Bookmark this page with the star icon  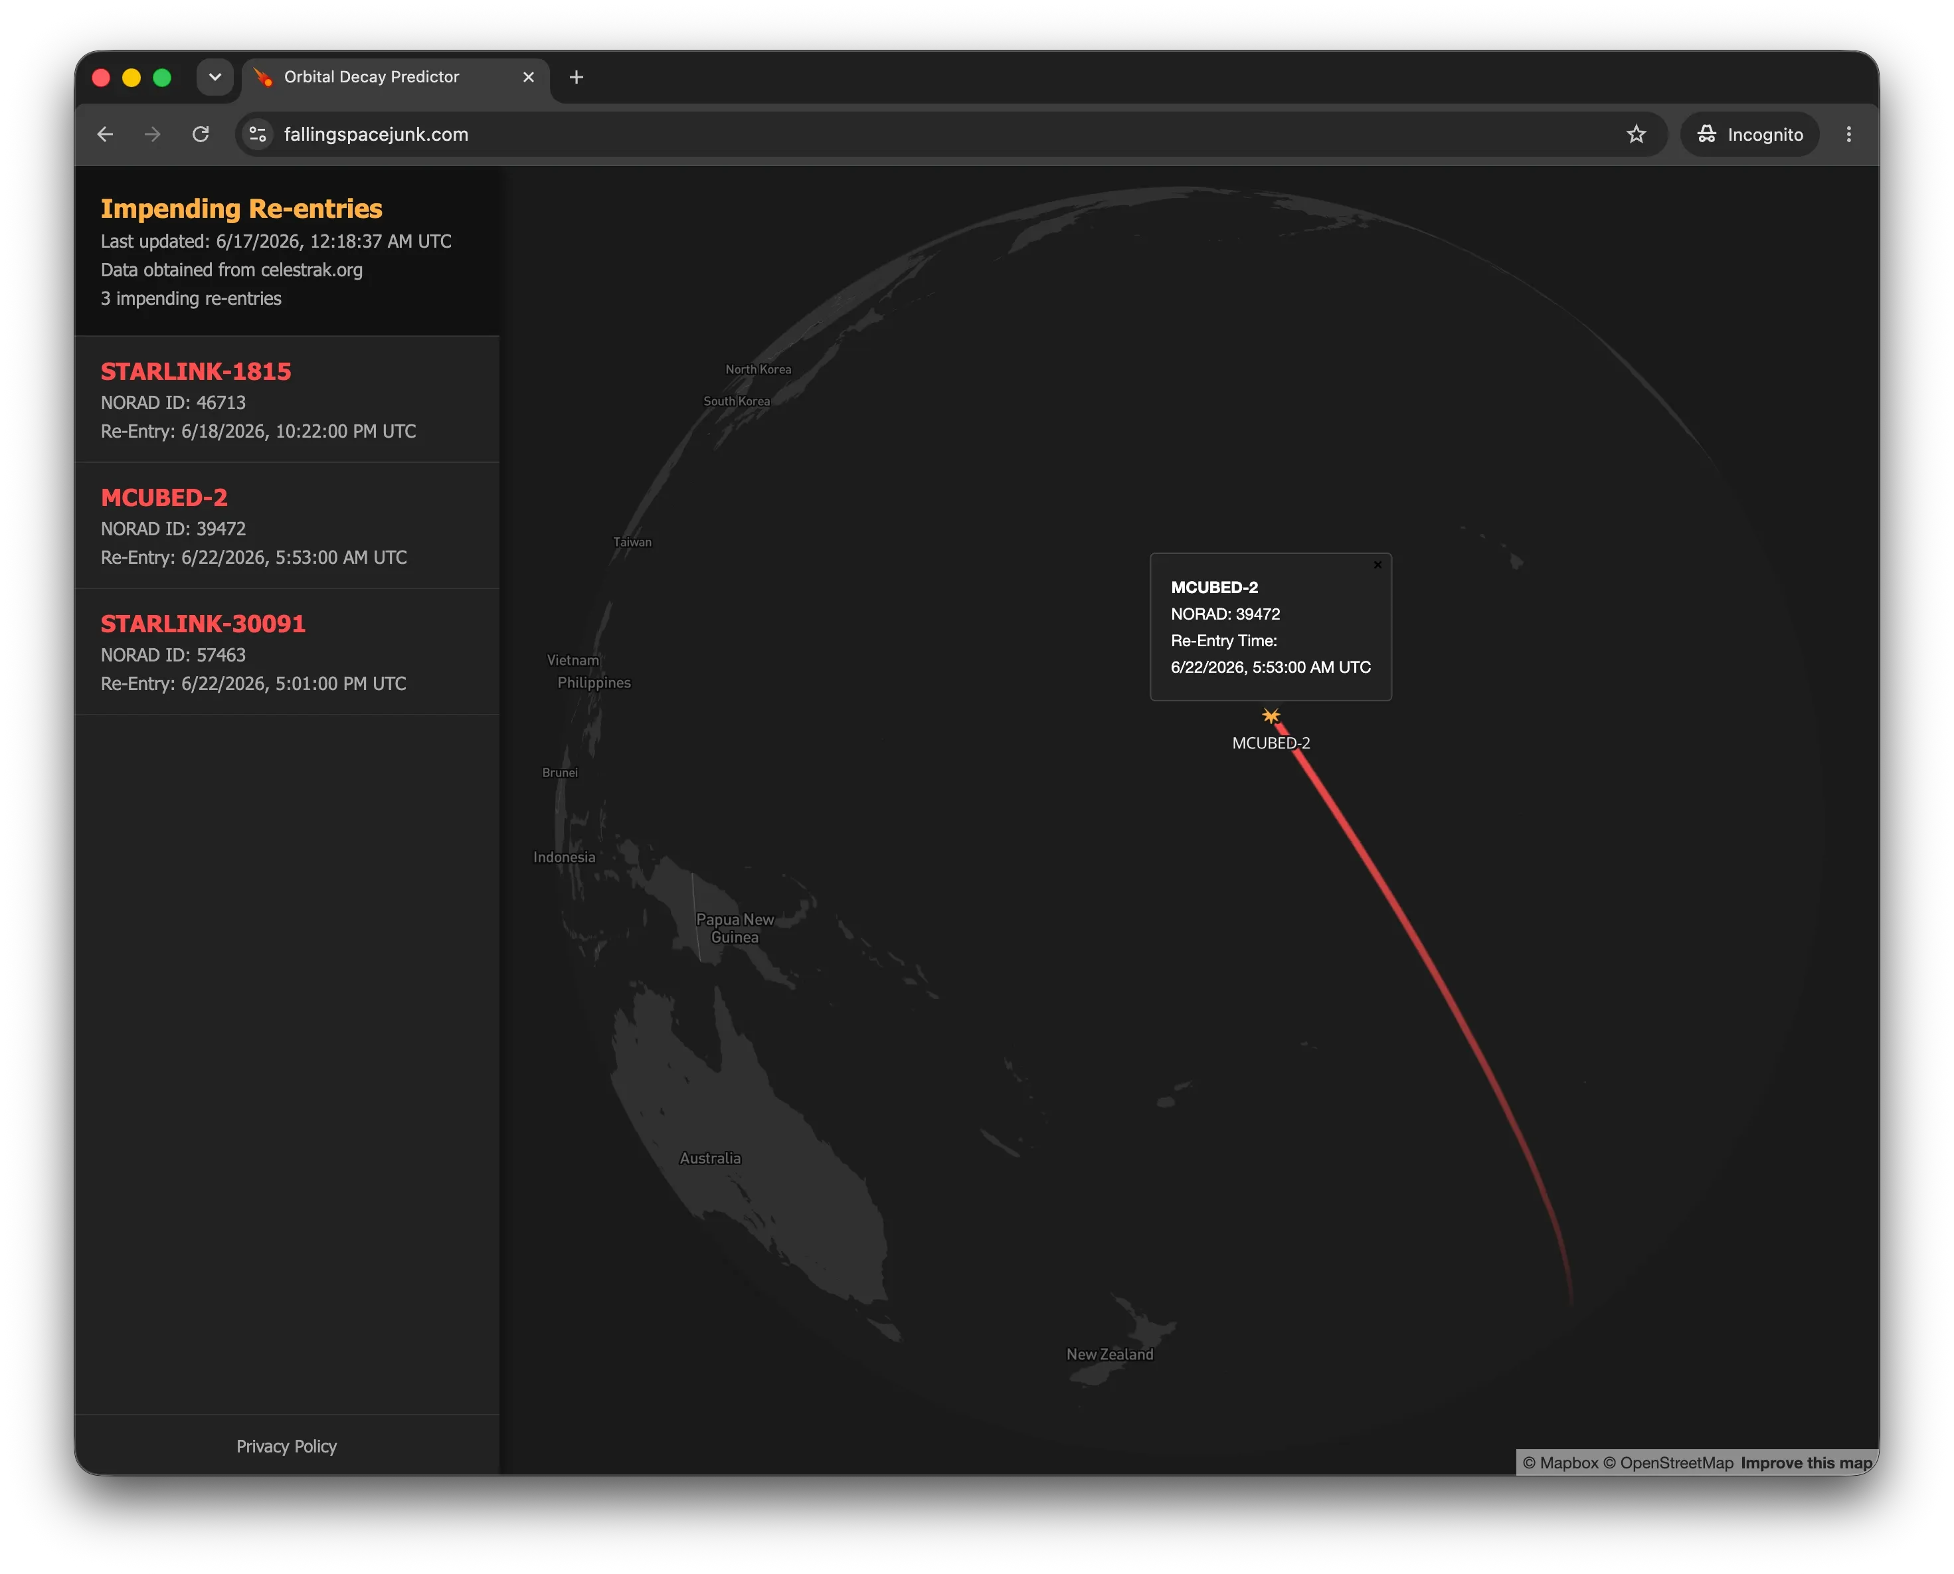[x=1636, y=134]
